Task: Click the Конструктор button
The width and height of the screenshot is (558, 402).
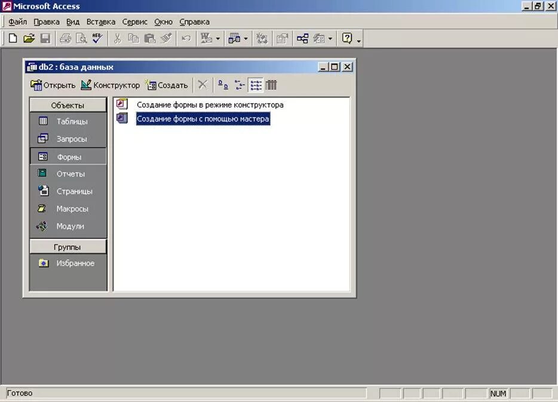Action: (x=111, y=85)
